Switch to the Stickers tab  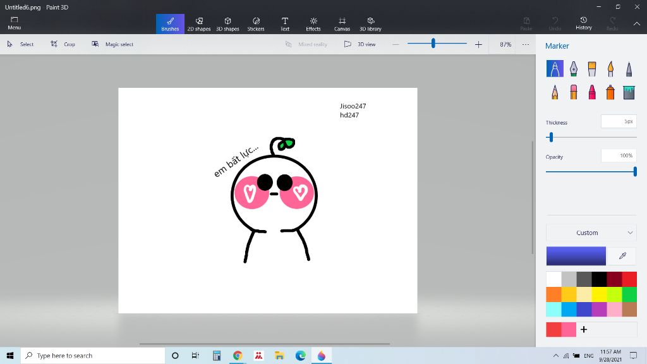(256, 24)
